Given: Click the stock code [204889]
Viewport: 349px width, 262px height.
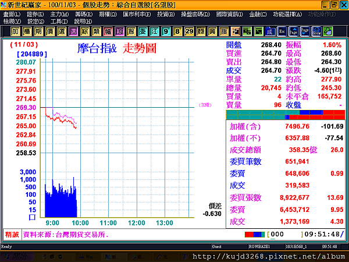Looking at the screenshot, I should point(32,54).
